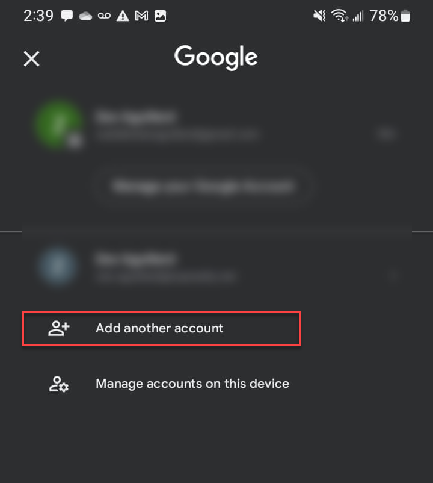Tap the chat message status icon
Screen dimensions: 433x483
(x=67, y=16)
